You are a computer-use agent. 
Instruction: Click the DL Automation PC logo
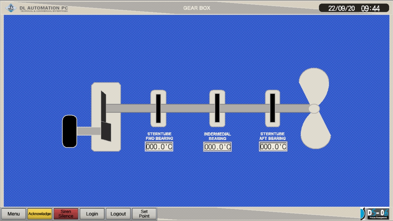coord(37,8)
